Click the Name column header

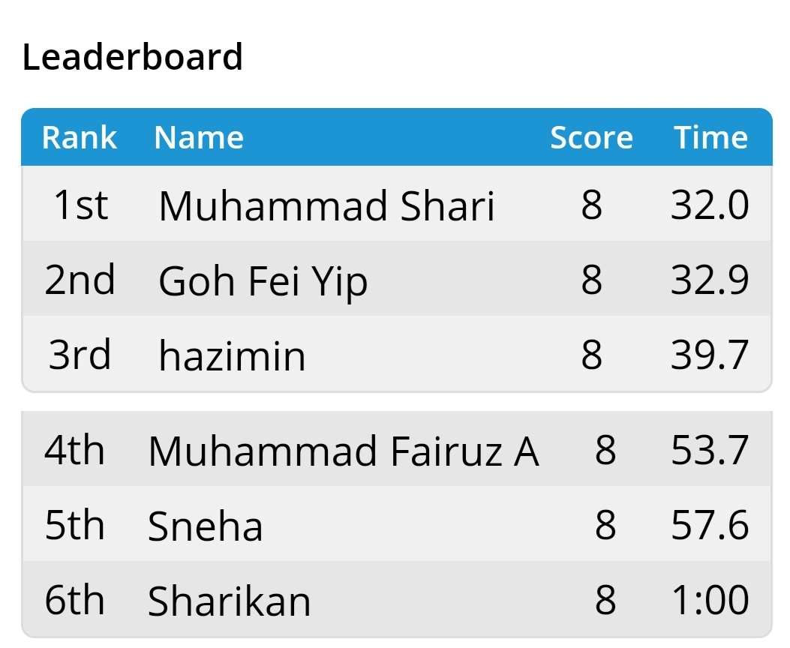click(x=199, y=137)
